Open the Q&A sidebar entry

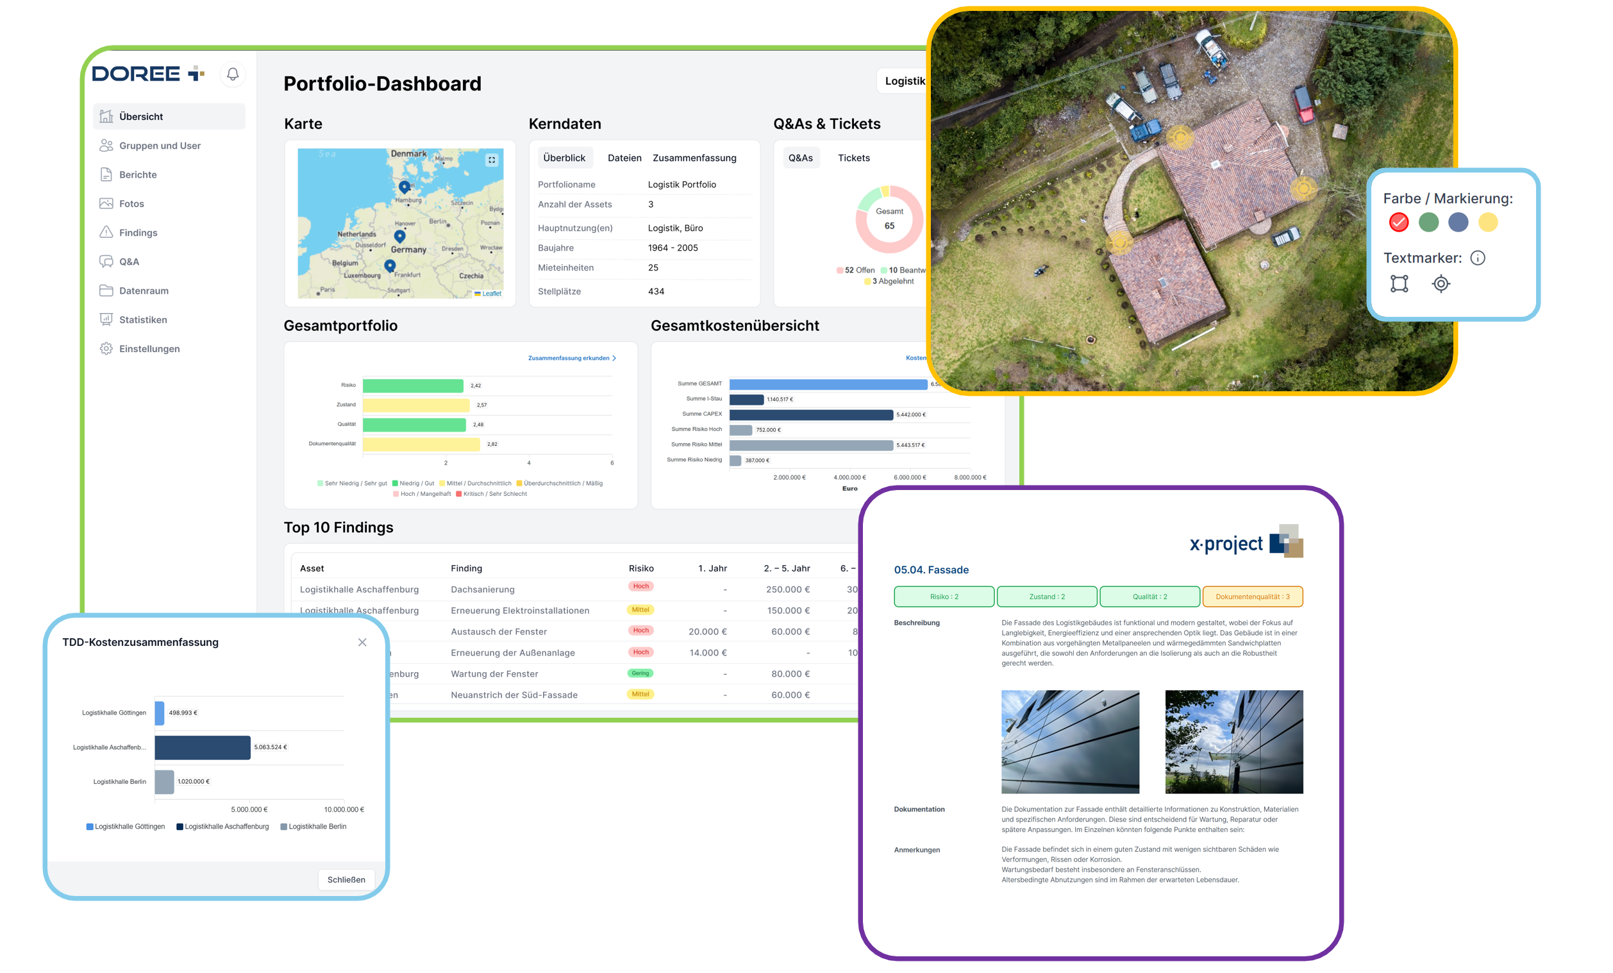(129, 262)
